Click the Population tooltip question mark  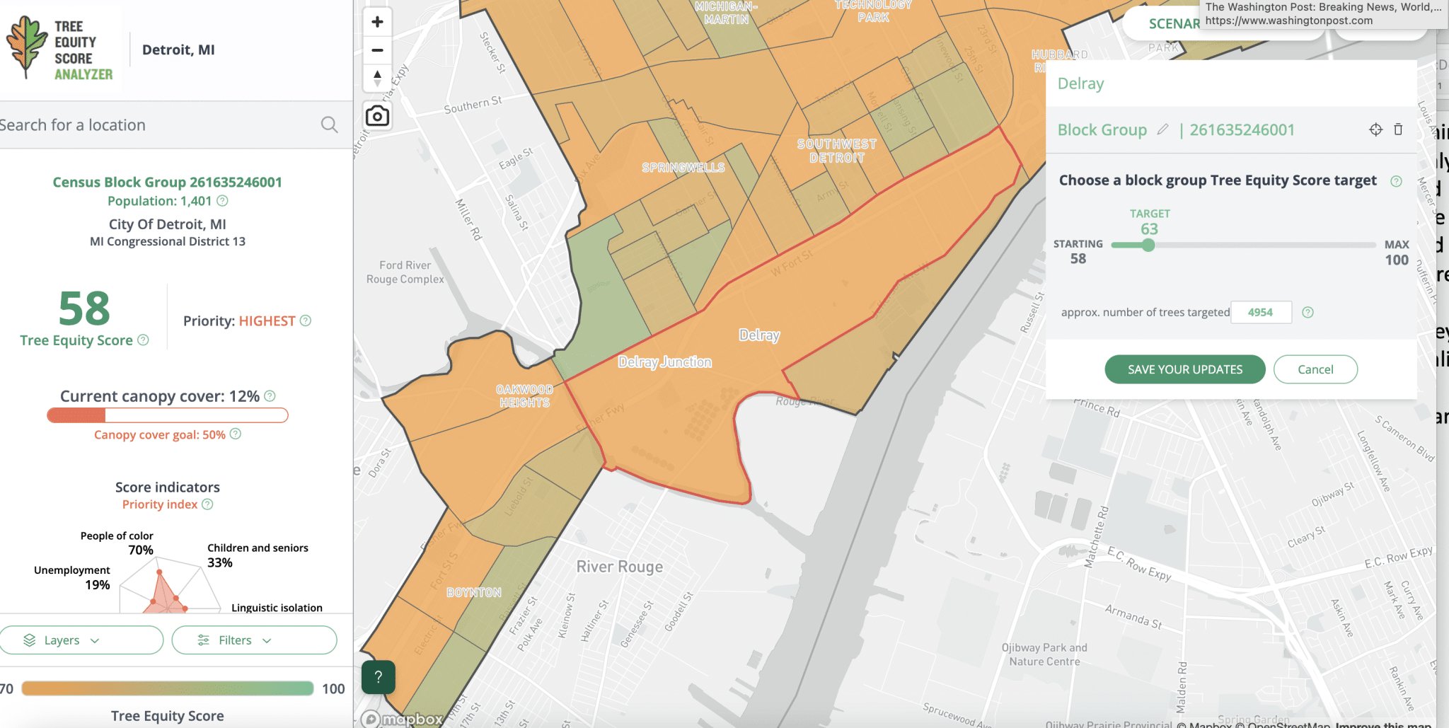pyautogui.click(x=223, y=201)
